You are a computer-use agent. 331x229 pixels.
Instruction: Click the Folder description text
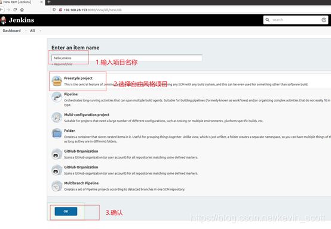coord(197,139)
